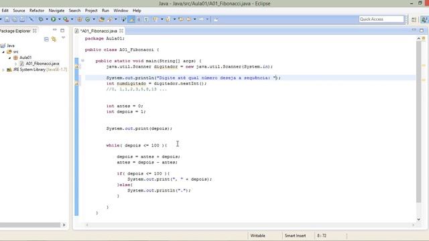The height and width of the screenshot is (241, 429).
Task: Click the Save toolbar icon
Action: pyautogui.click(x=7, y=19)
